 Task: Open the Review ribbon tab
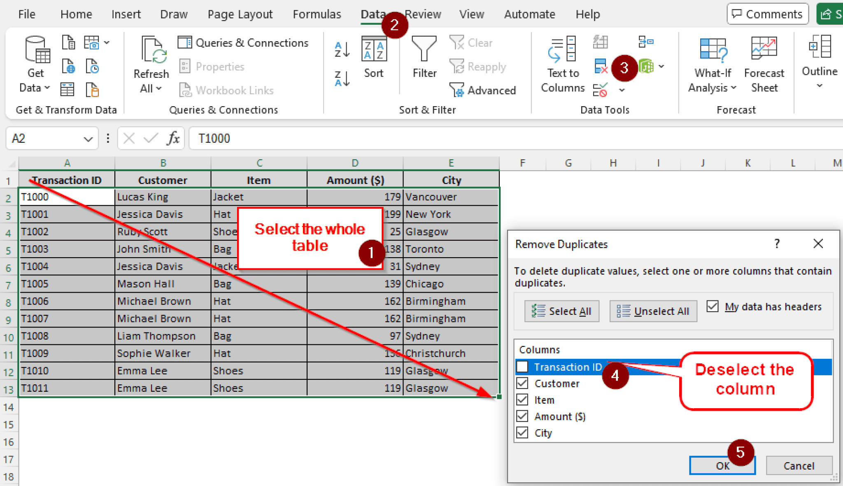pos(424,14)
